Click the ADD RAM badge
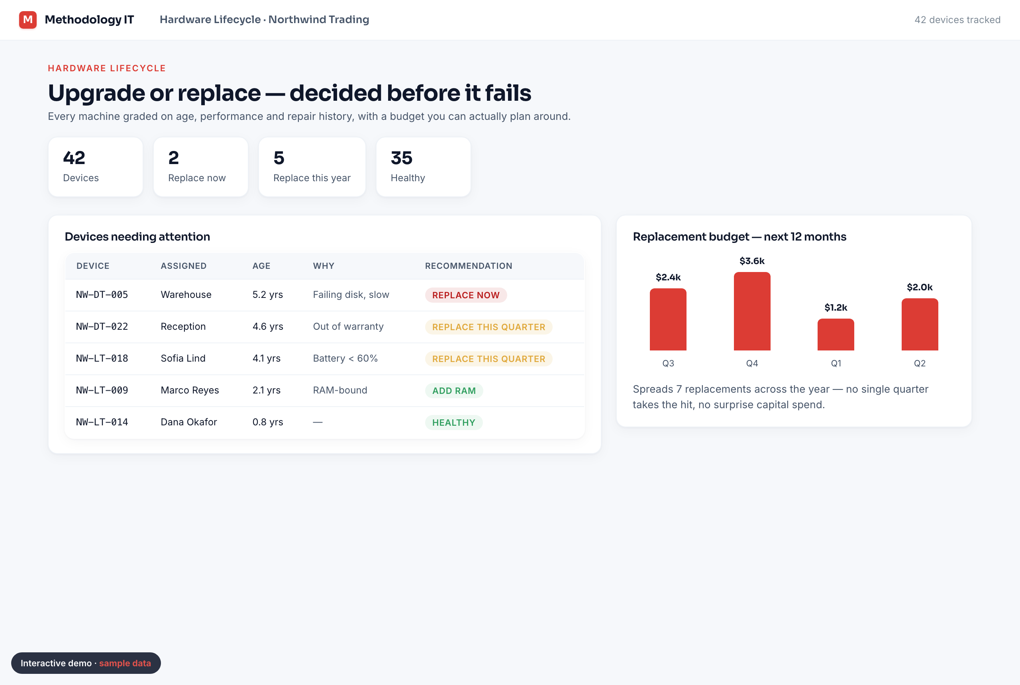Screen dimensions: 1020x685 tap(454, 391)
